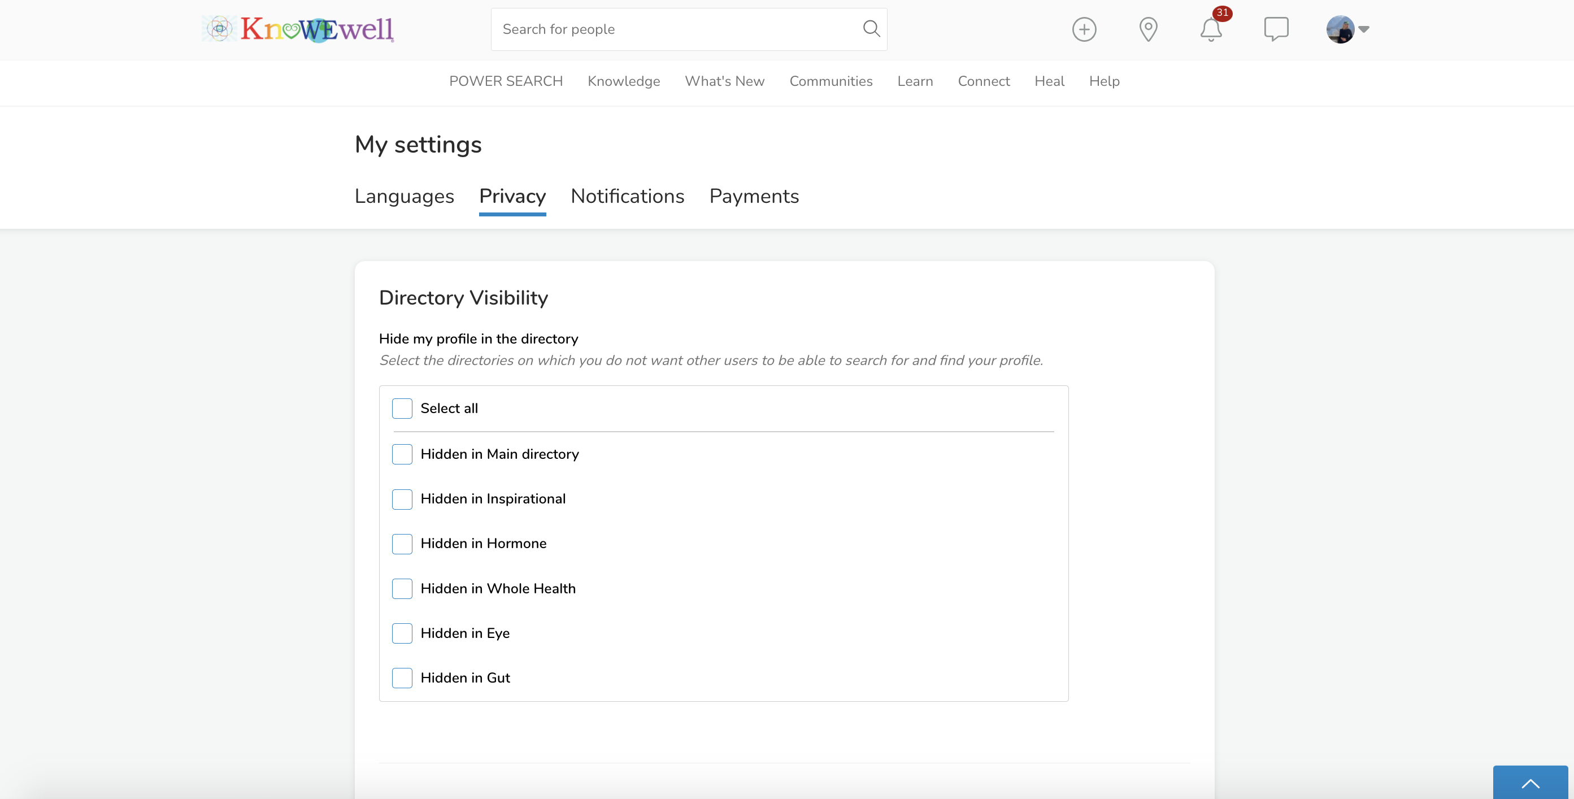Screen dimensions: 1574x799
Task: Click the profile avatar picture
Action: point(1340,29)
